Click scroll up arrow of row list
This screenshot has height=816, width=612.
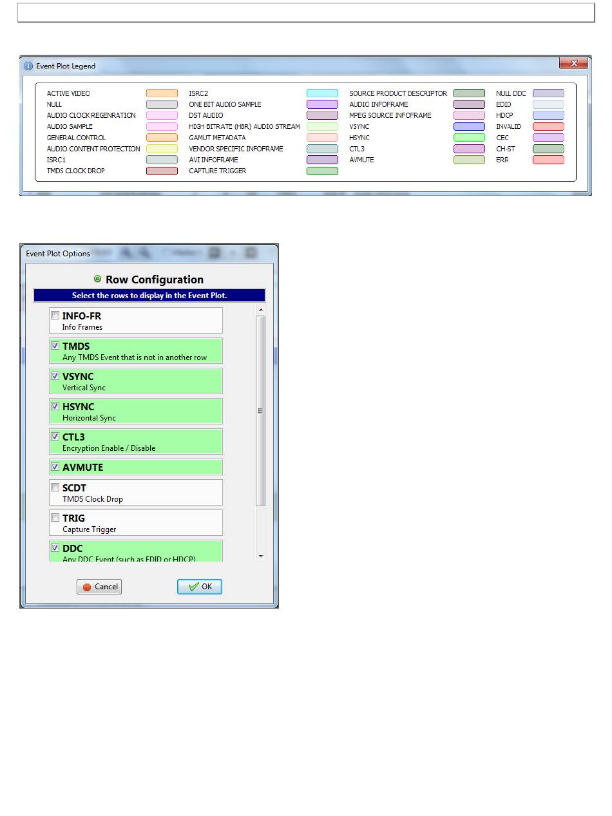click(261, 310)
